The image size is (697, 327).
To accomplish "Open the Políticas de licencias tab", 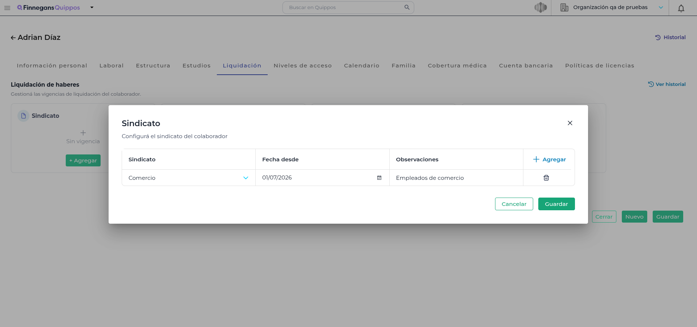I will click(599, 66).
